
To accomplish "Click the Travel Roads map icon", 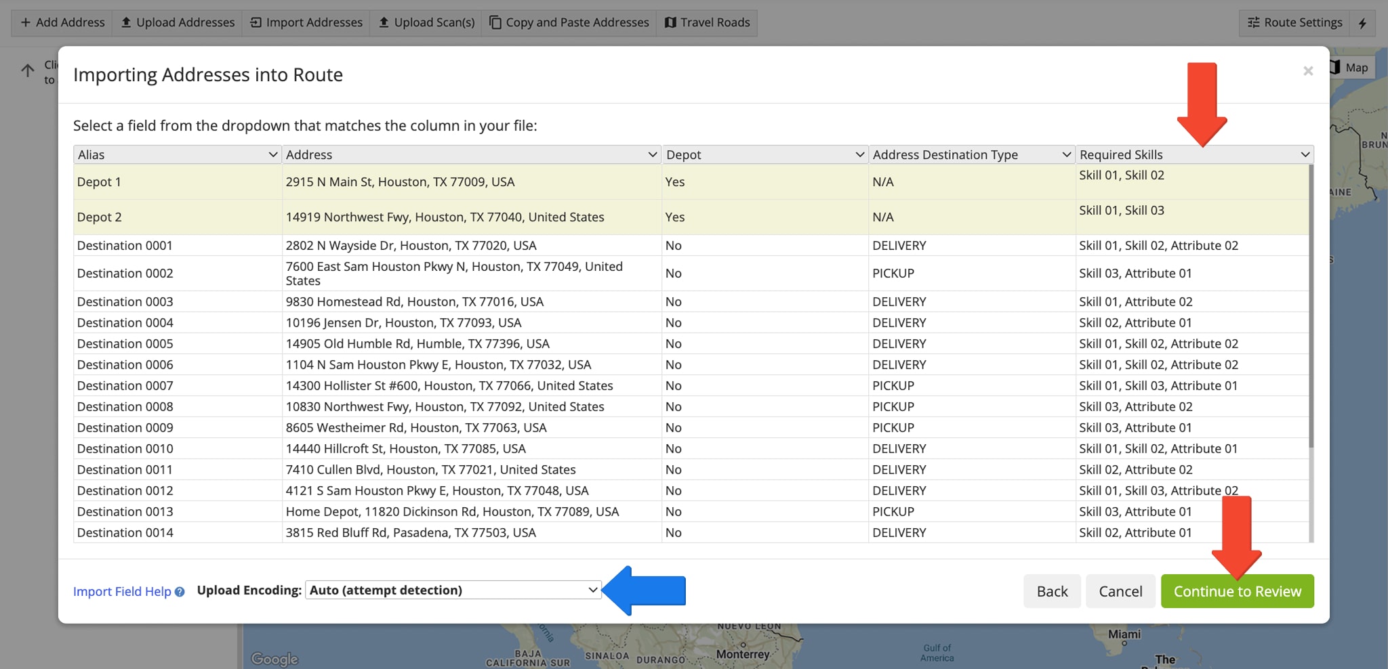I will pos(670,22).
